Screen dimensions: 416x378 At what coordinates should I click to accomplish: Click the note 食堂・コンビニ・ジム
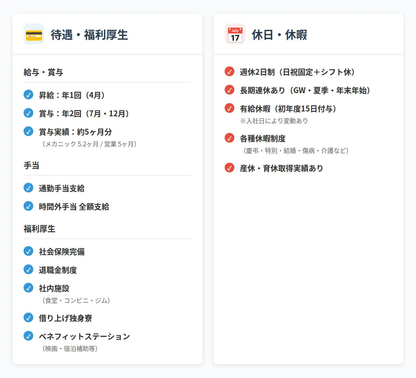(x=76, y=300)
